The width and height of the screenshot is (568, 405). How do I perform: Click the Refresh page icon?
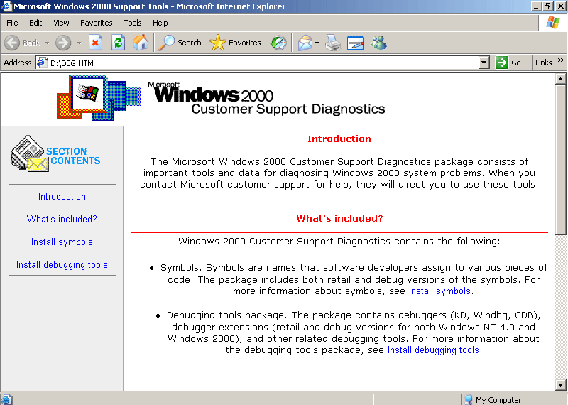pyautogui.click(x=118, y=43)
